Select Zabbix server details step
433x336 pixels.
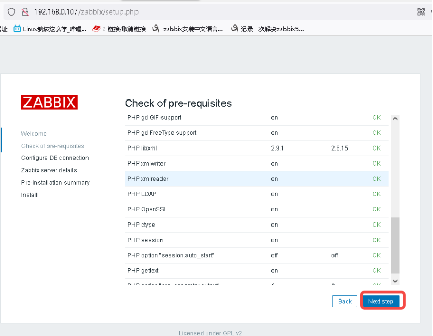point(49,170)
